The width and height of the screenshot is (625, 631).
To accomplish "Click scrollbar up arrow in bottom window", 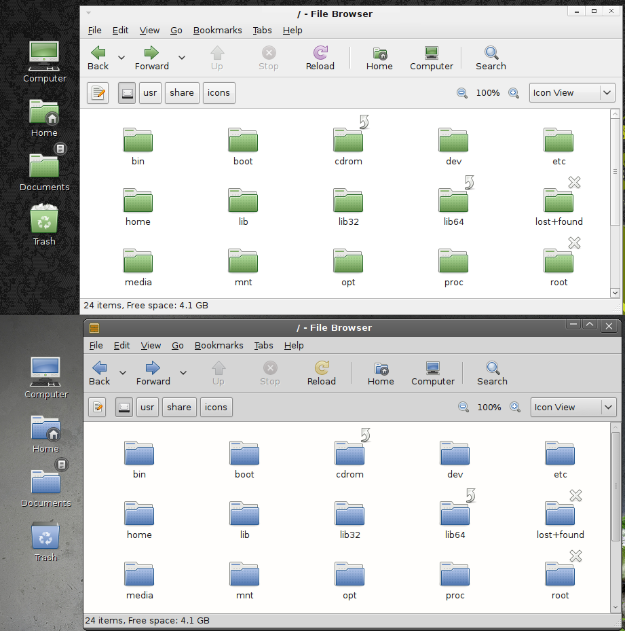I will [615, 427].
